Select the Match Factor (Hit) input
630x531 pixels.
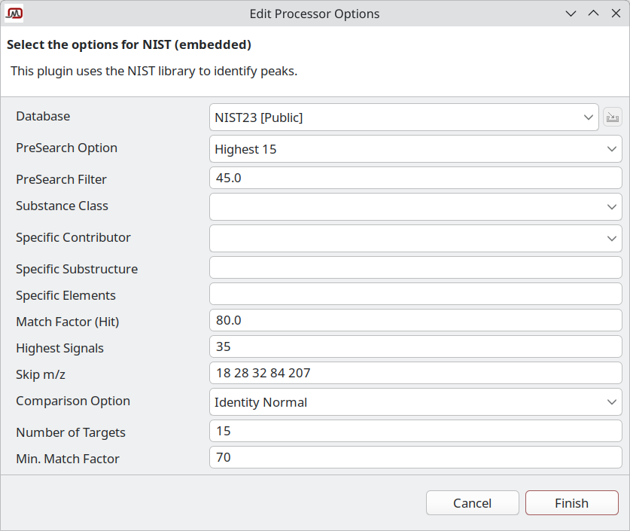415,321
